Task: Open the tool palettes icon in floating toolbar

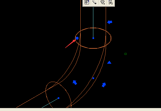Action: tap(87, 2)
